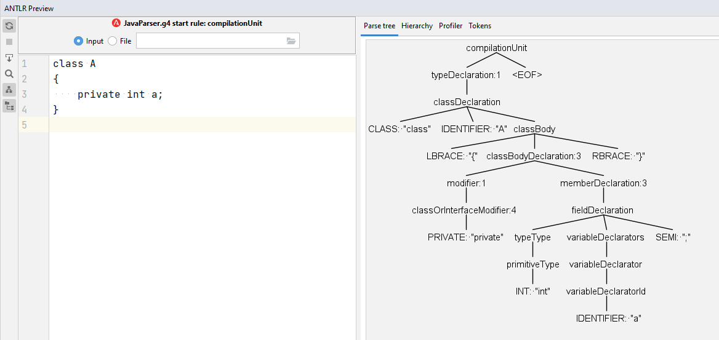Select the Input radio button

click(78, 41)
